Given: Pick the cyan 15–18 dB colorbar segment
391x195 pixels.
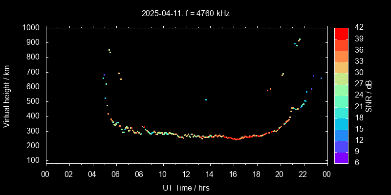Looking at the screenshot, I should pyautogui.click(x=341, y=124).
